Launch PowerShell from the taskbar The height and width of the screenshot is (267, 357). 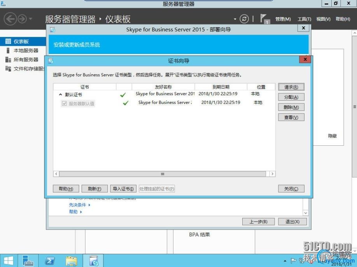tap(50, 261)
